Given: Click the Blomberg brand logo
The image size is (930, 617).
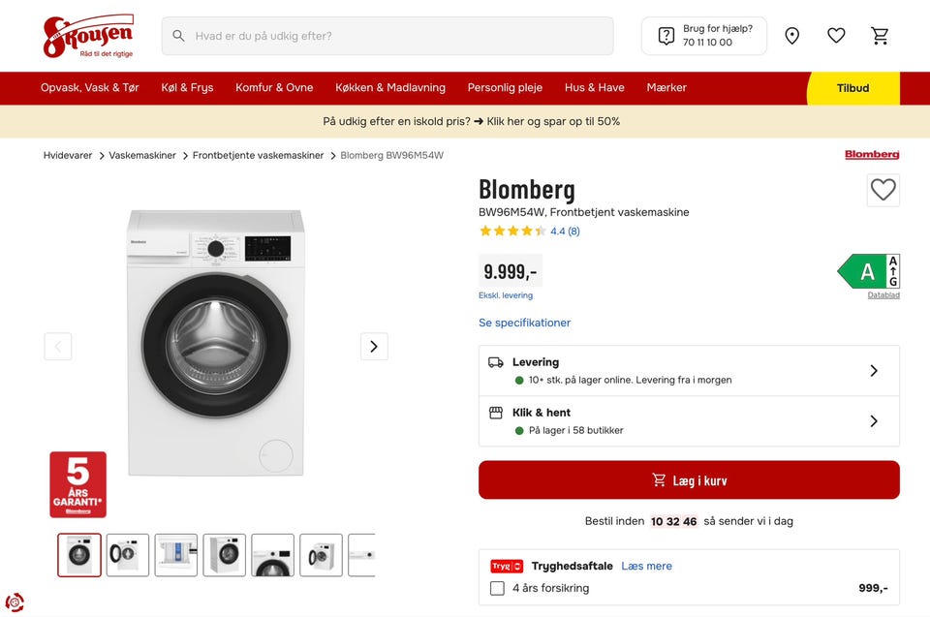Looking at the screenshot, I should (872, 155).
